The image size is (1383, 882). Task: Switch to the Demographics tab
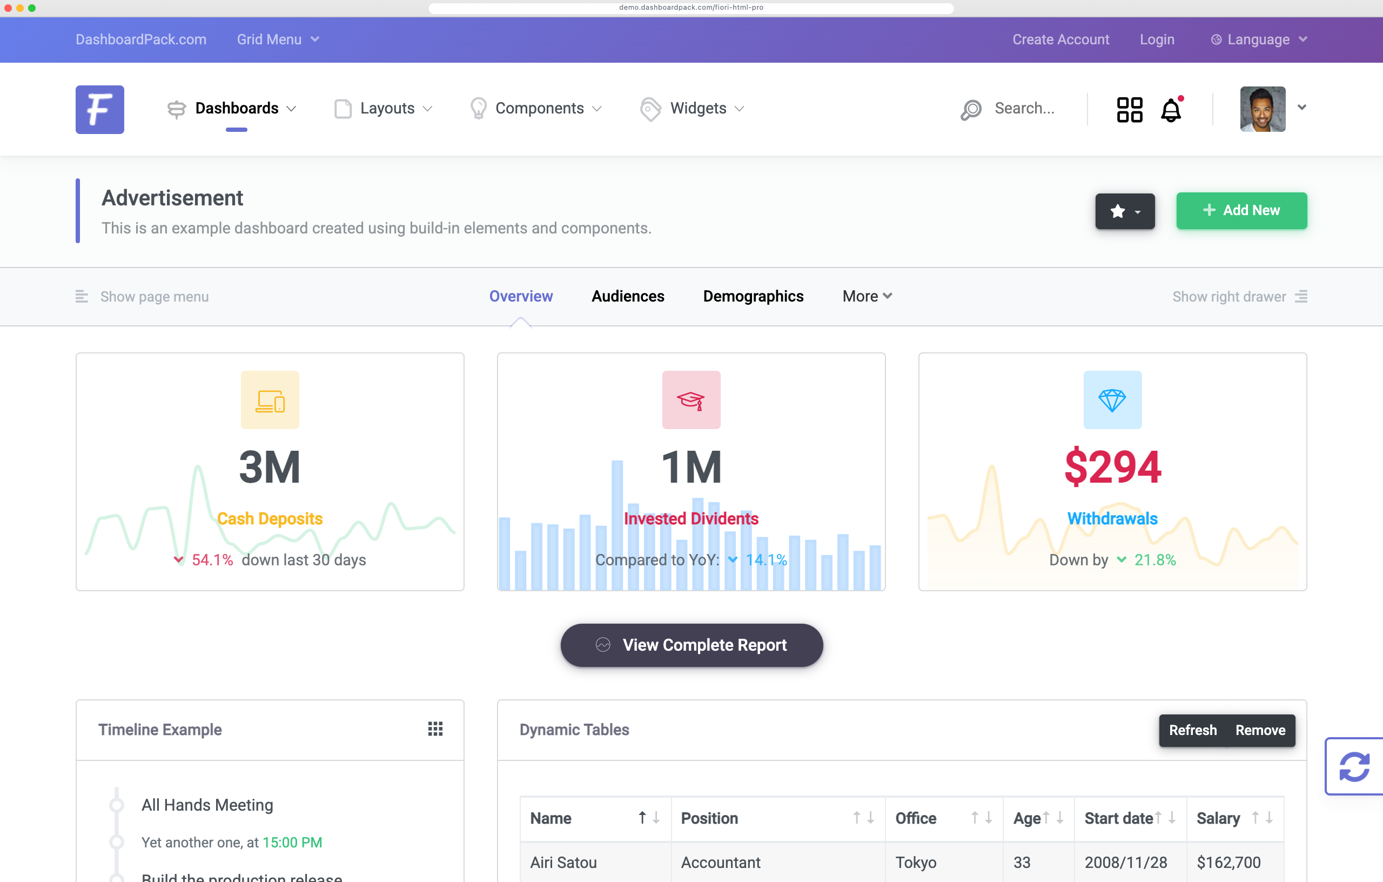(753, 297)
